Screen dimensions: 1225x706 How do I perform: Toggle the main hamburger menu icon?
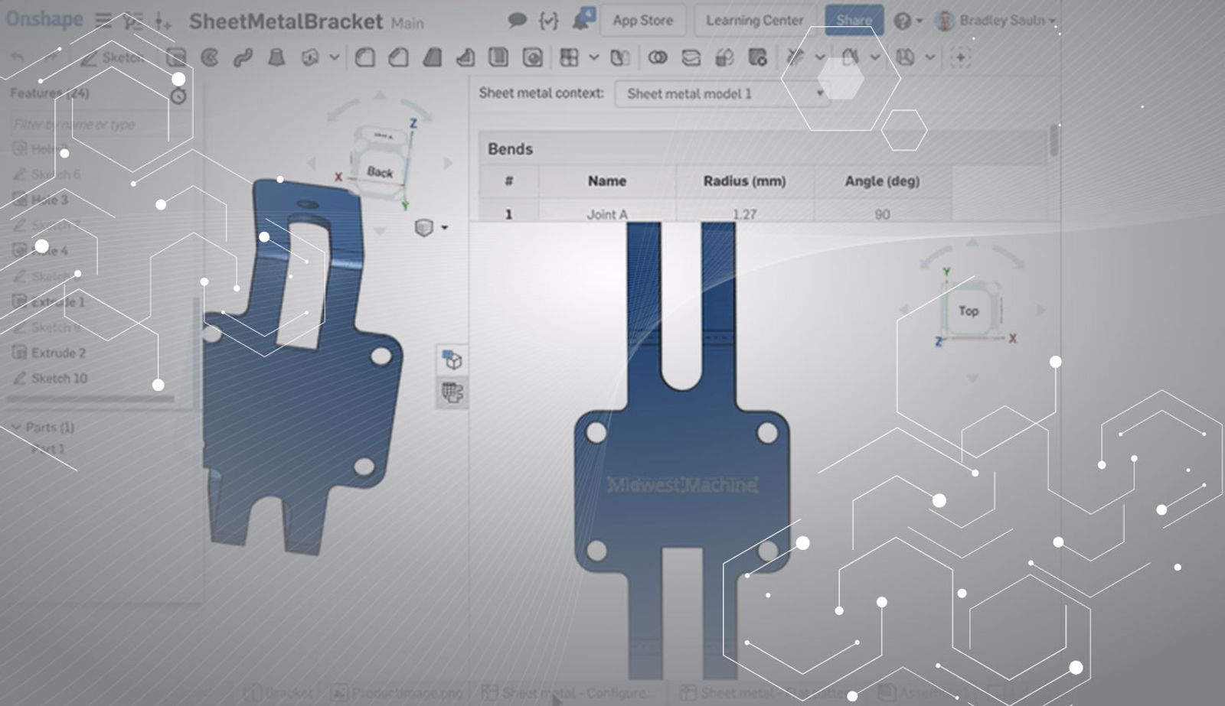pos(103,20)
